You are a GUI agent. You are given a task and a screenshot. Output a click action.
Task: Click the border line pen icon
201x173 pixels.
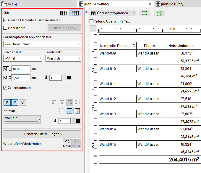point(55,121)
